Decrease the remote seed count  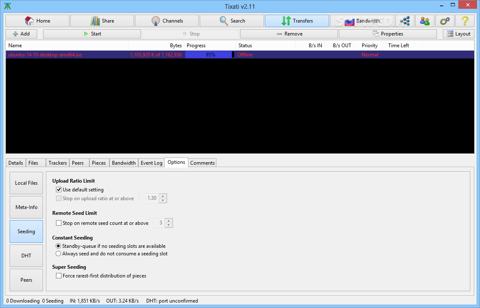click(x=169, y=225)
